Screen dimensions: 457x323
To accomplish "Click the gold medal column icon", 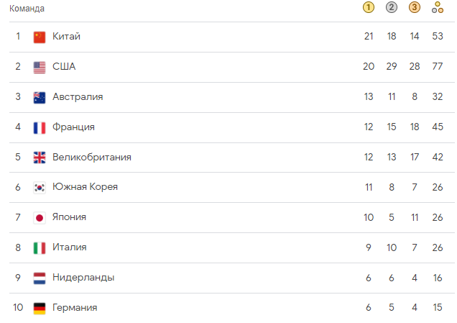I will click(369, 7).
